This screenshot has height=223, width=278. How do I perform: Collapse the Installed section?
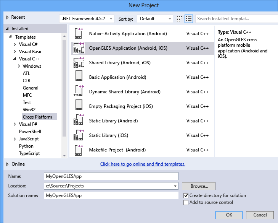click(x=7, y=29)
